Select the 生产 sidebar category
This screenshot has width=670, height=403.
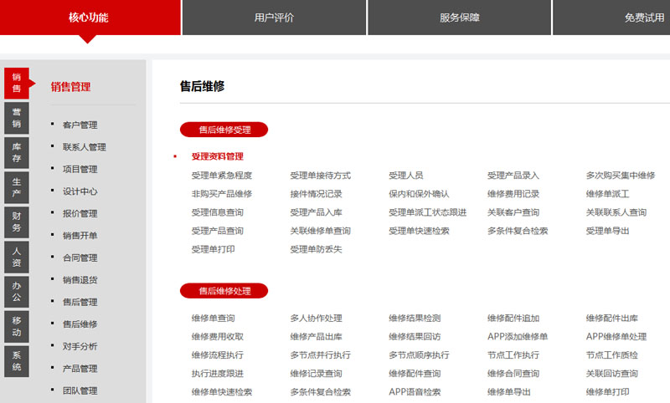point(17,188)
